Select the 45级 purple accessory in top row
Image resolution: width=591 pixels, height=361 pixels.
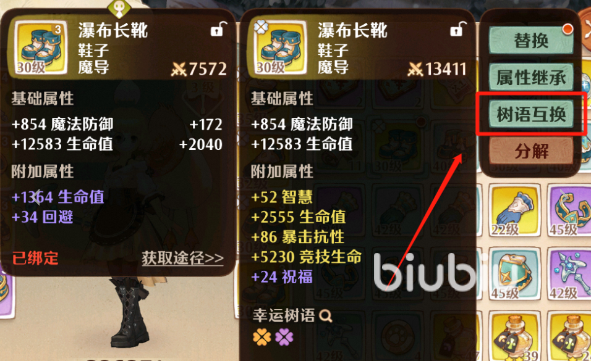pyautogui.click(x=570, y=210)
